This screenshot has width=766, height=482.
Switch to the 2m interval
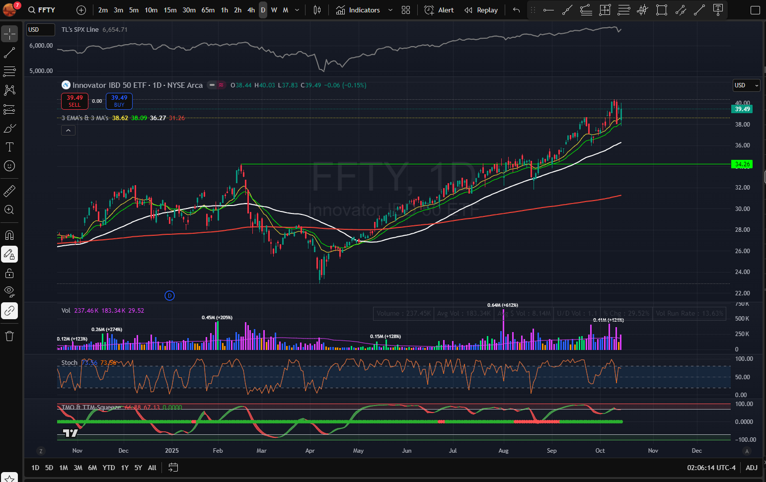pos(103,10)
